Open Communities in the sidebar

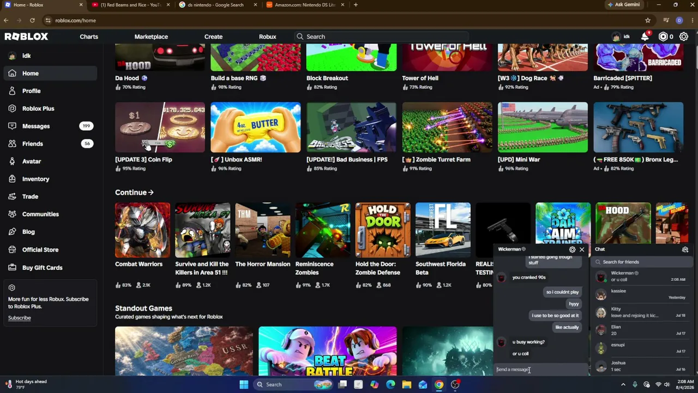pos(49,214)
